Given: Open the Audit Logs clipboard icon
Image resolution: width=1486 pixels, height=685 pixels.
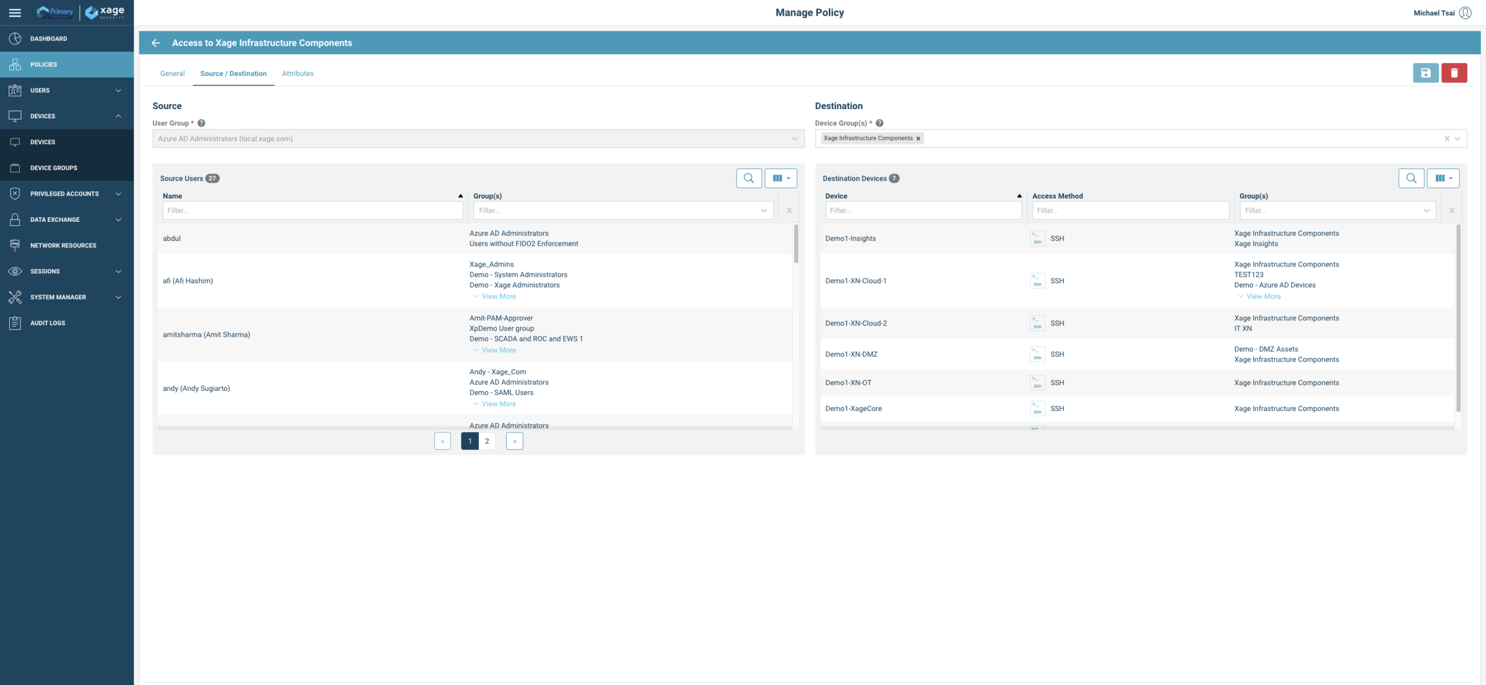Looking at the screenshot, I should point(15,323).
